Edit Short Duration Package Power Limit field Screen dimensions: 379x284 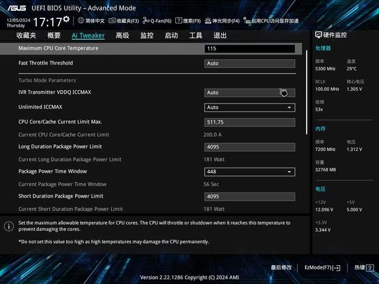click(x=250, y=196)
